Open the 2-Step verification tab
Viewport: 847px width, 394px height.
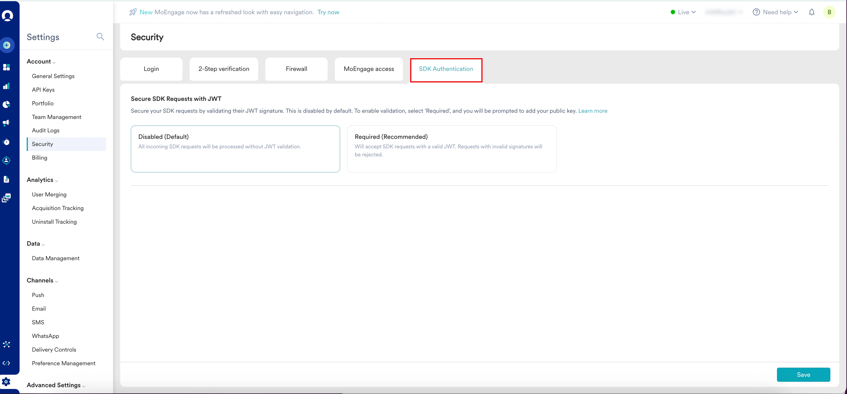pos(223,69)
